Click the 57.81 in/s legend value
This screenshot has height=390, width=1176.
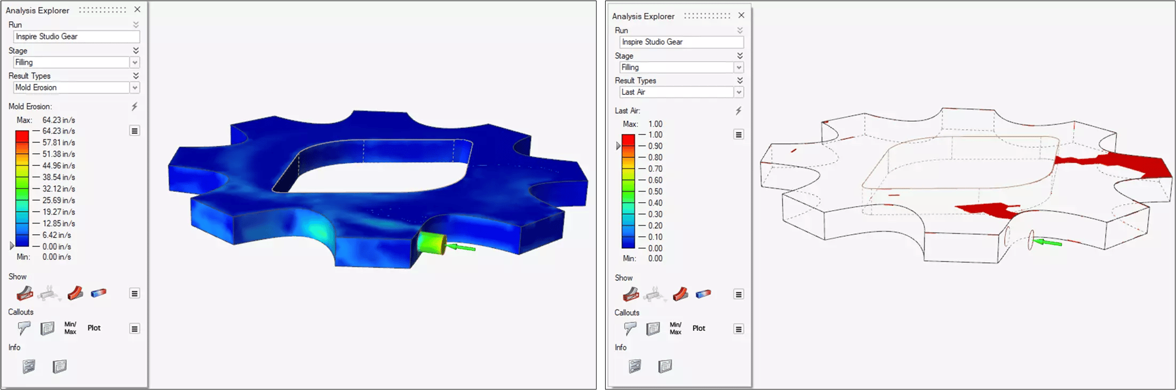[59, 142]
